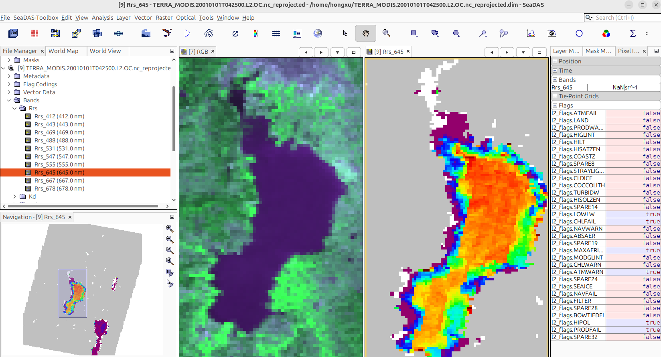This screenshot has width=661, height=357.
Task: Open the Sigma Statistics tool
Action: tap(633, 33)
